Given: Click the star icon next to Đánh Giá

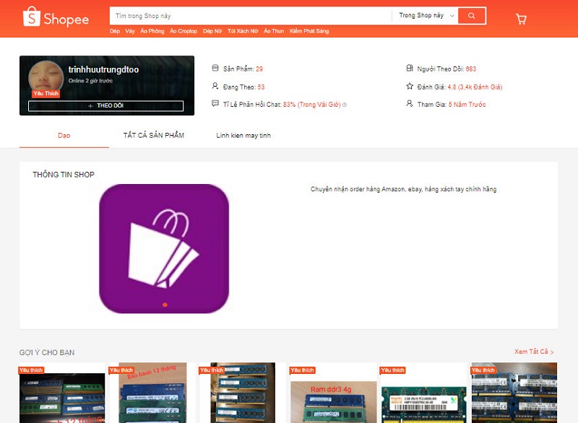Looking at the screenshot, I should [x=410, y=87].
